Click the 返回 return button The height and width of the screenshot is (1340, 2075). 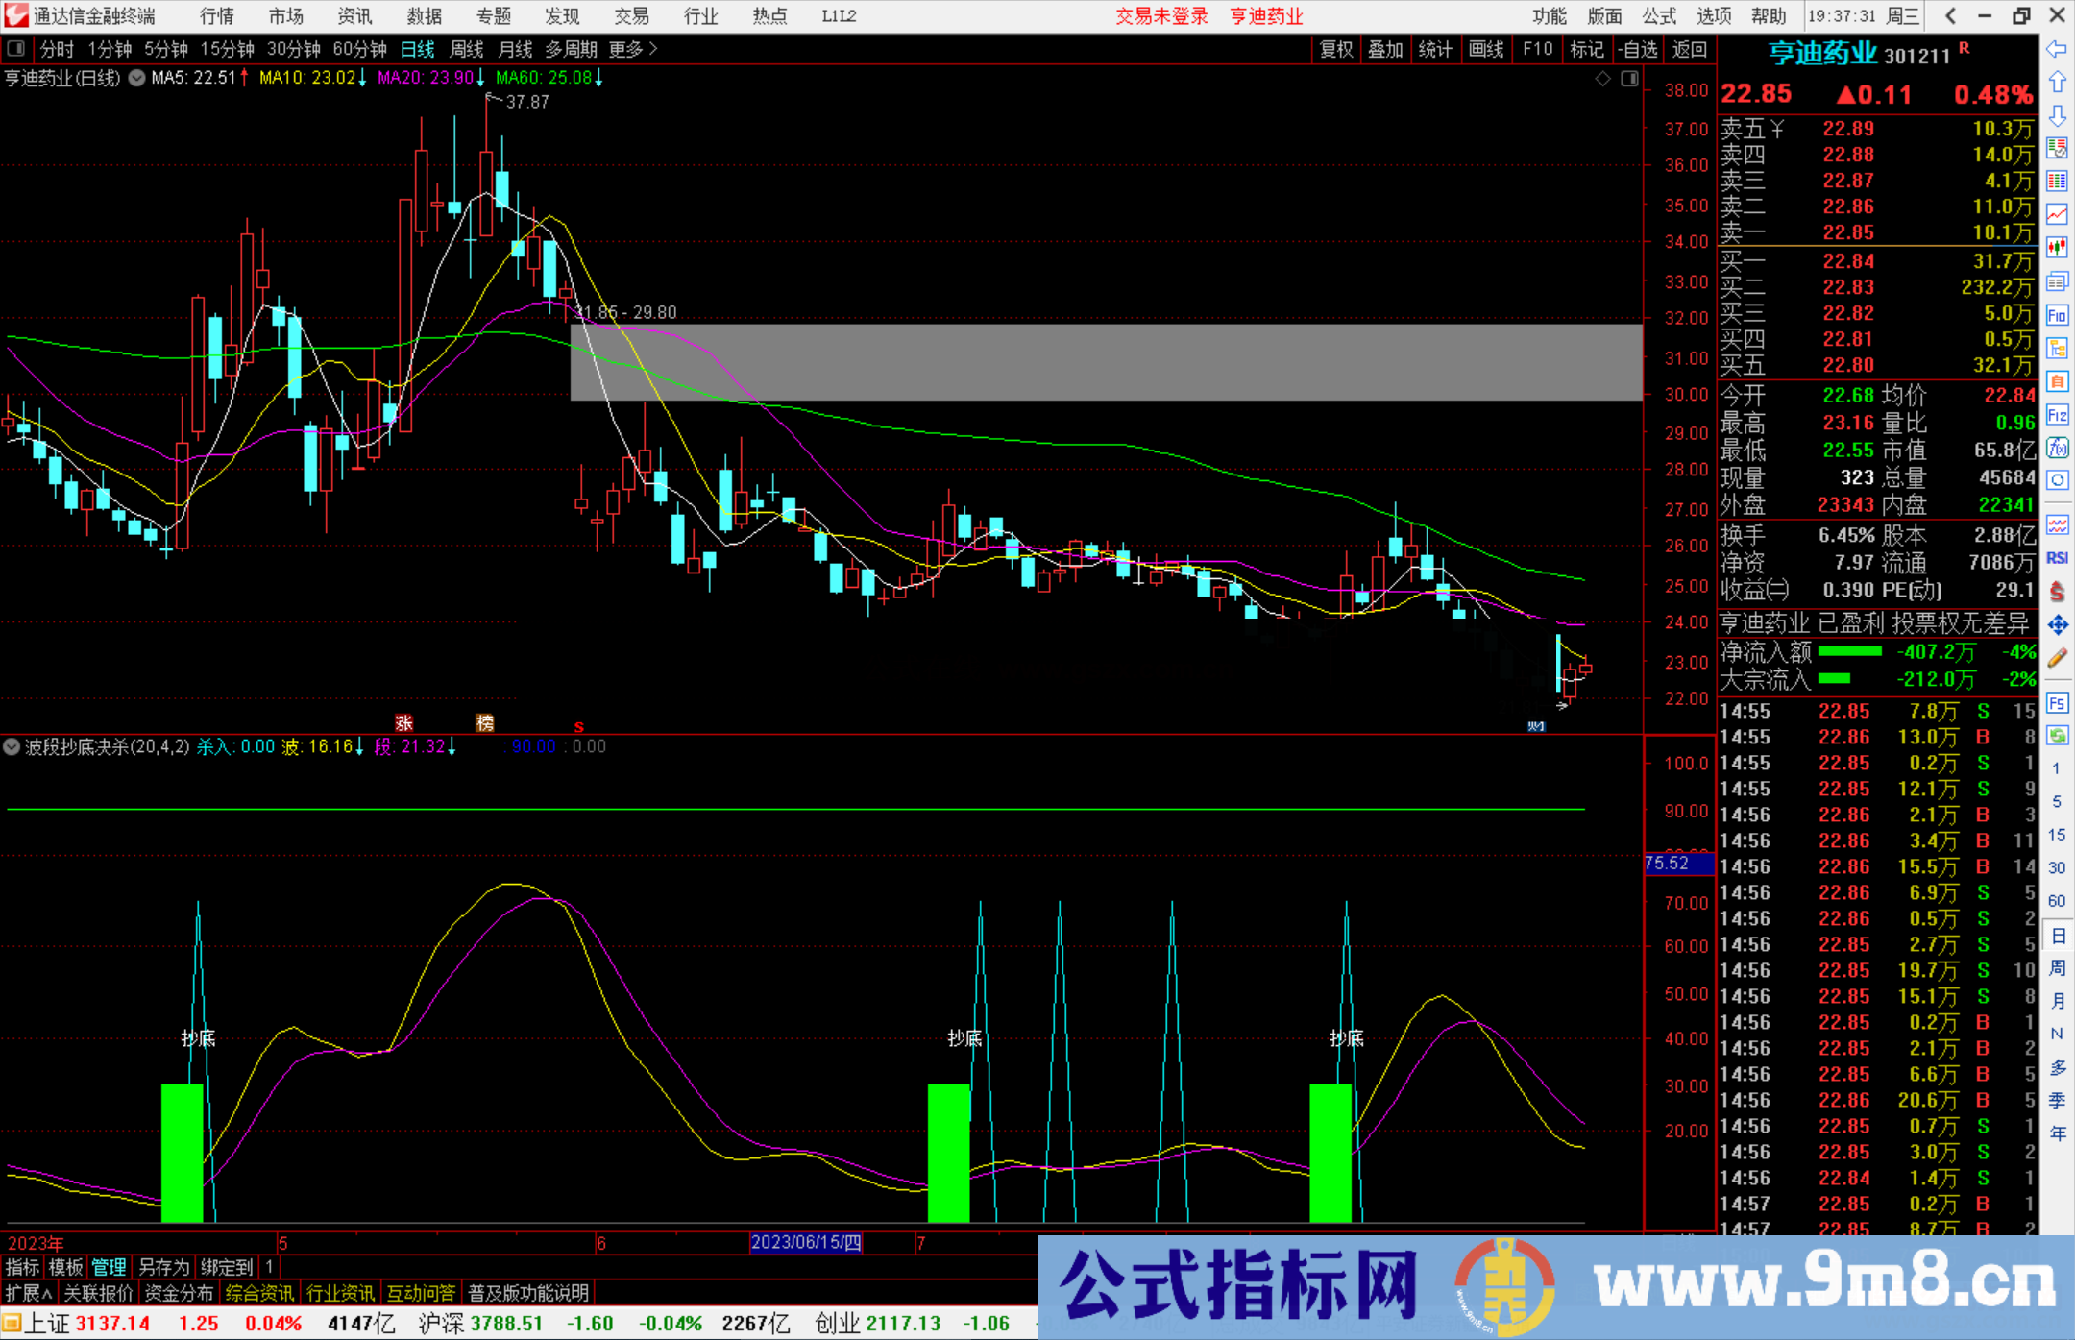(x=1689, y=49)
